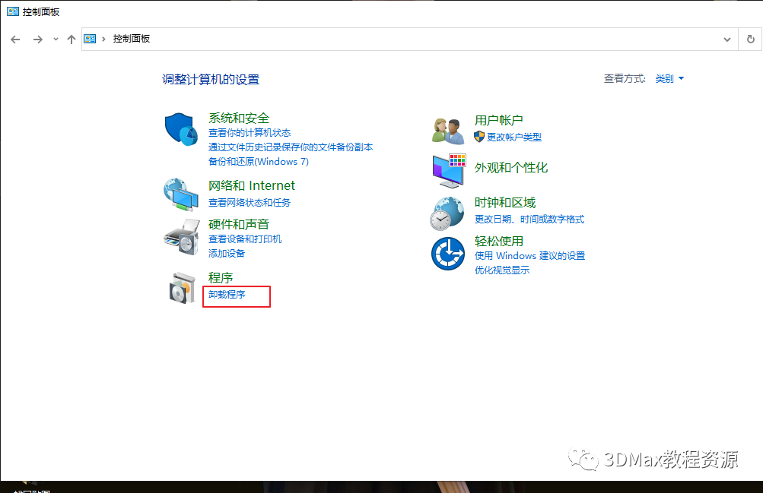Open the System and Security shield icon

coord(181,129)
